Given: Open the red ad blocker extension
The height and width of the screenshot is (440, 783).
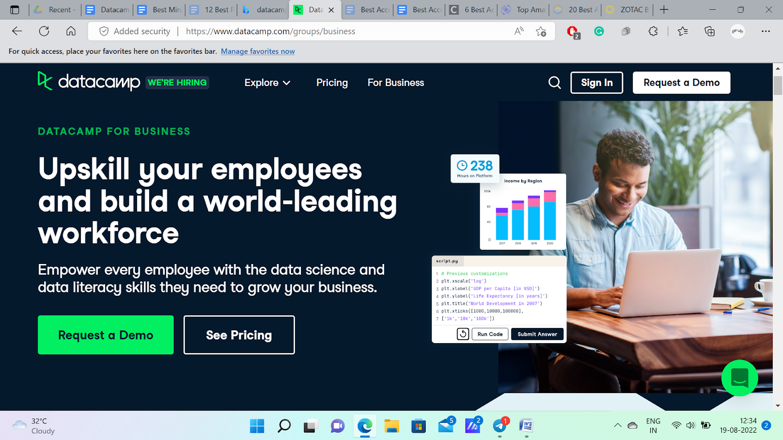Looking at the screenshot, I should 573,32.
